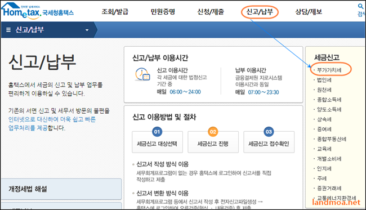
Task: Select 상속세 in the tax list
Action: (x=324, y=119)
